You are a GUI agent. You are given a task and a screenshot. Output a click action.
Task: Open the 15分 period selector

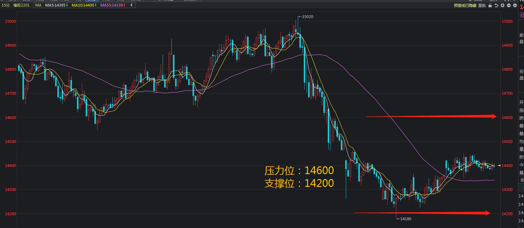point(6,5)
